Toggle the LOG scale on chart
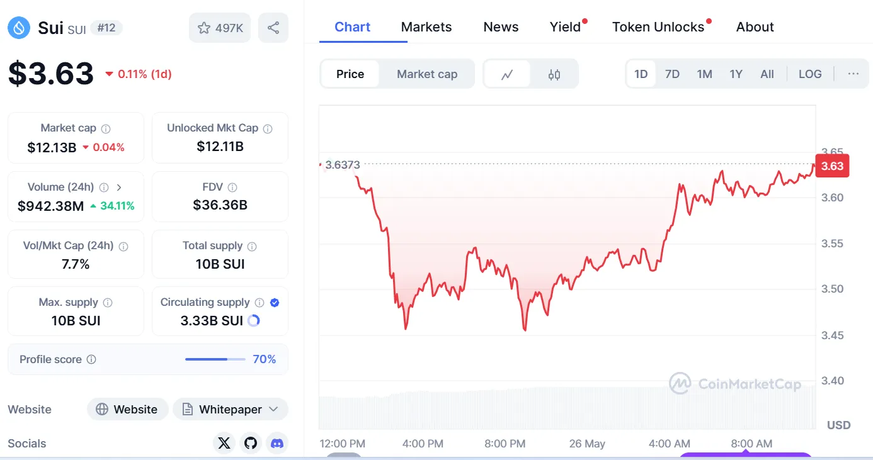Viewport: 873px width, 460px height. coord(810,74)
